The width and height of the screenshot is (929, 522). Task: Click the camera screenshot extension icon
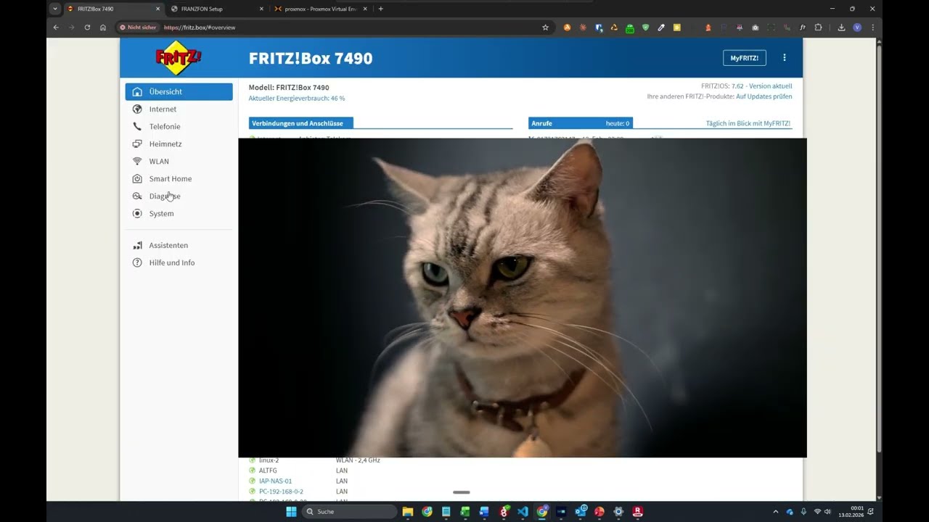click(756, 28)
